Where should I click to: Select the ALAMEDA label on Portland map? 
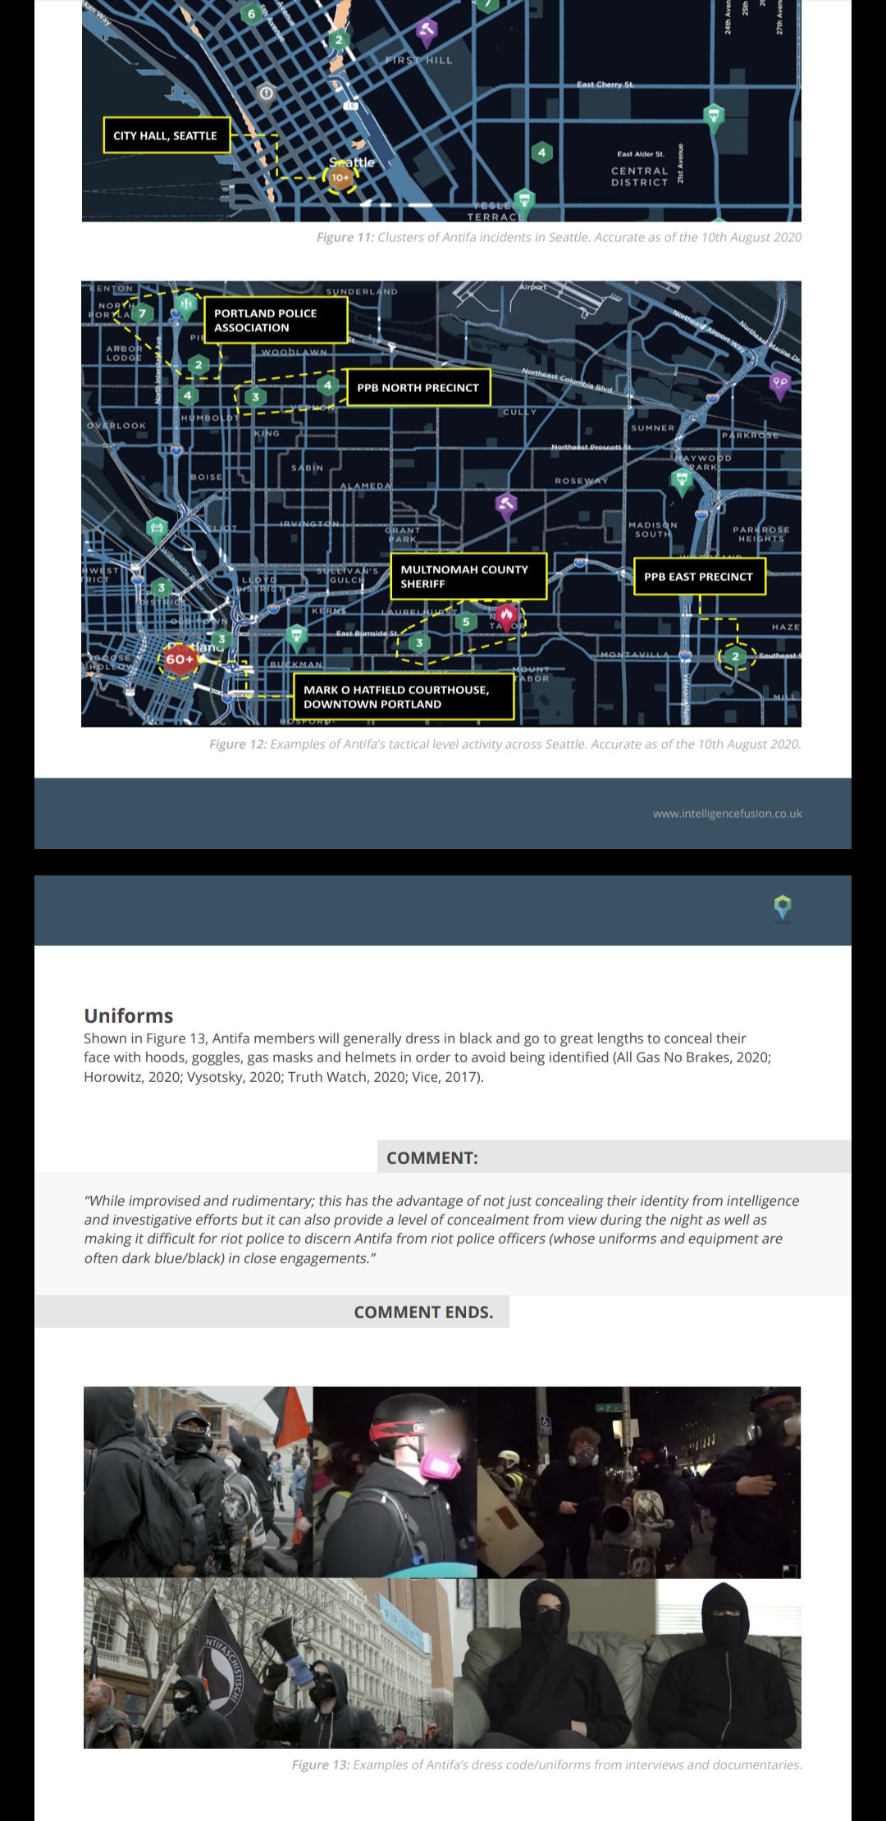click(366, 486)
